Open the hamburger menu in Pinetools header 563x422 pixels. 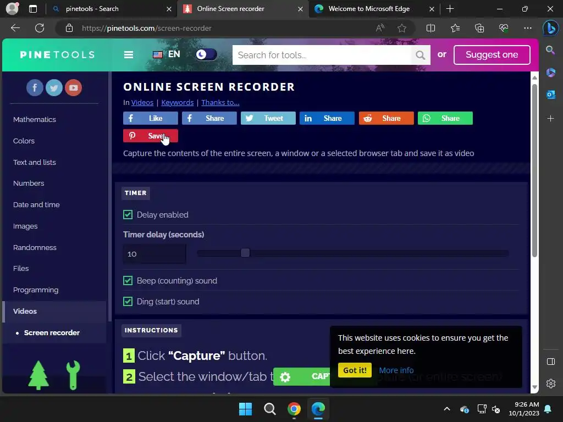[129, 54]
